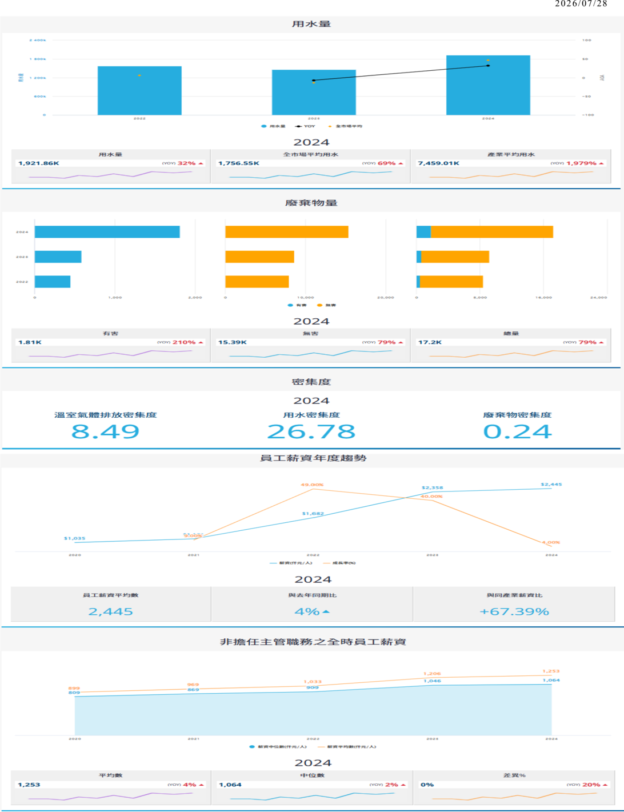The width and height of the screenshot is (624, 812).
Task: Click the 用水量 section header
Action: [x=311, y=24]
